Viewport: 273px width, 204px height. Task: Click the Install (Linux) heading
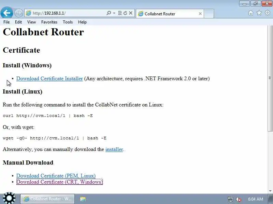pyautogui.click(x=23, y=91)
